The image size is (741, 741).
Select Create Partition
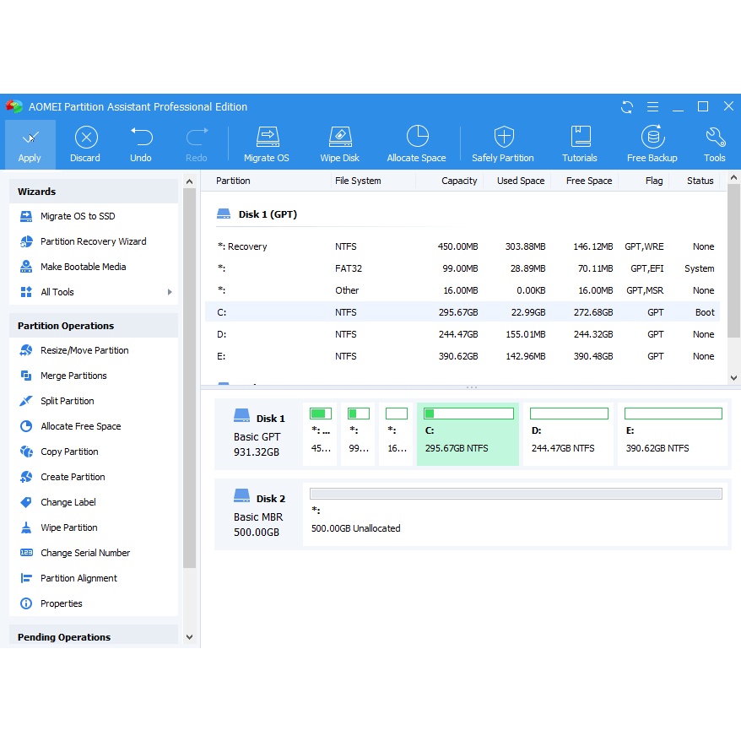[x=94, y=478]
